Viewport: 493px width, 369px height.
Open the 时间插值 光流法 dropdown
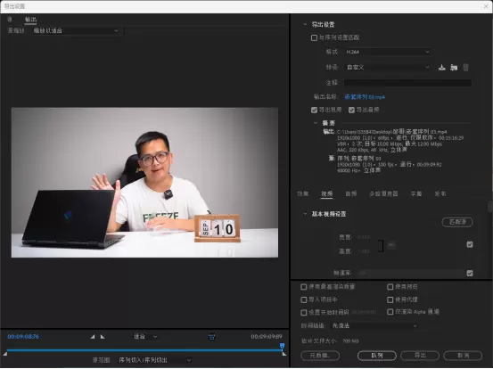point(374,326)
